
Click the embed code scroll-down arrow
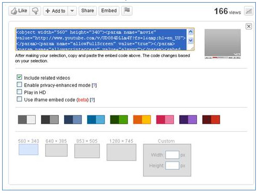(x=191, y=40)
